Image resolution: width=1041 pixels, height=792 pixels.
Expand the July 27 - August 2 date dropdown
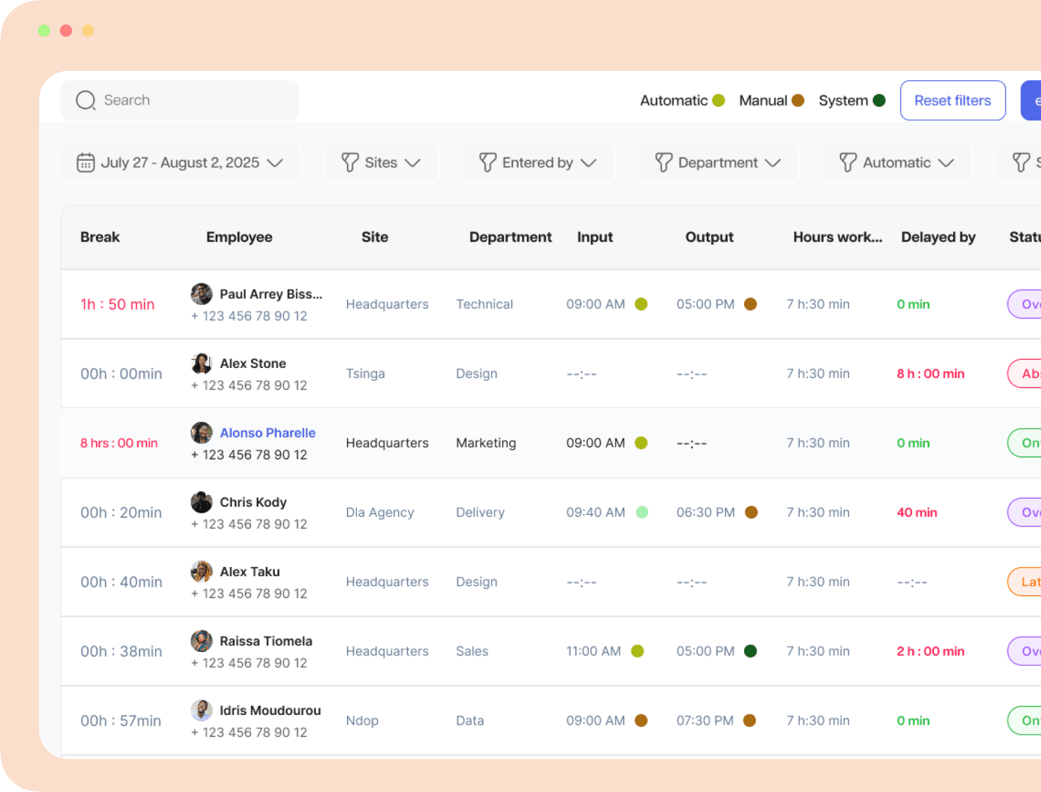click(x=276, y=163)
